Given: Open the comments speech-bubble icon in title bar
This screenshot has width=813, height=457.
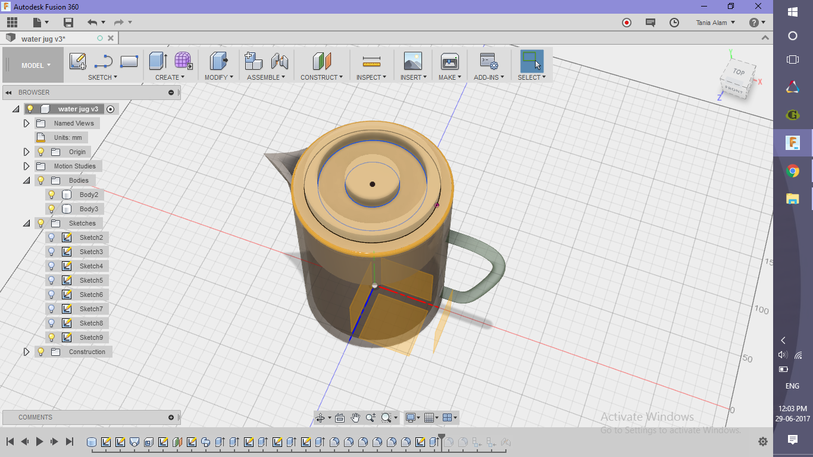Looking at the screenshot, I should (651, 23).
